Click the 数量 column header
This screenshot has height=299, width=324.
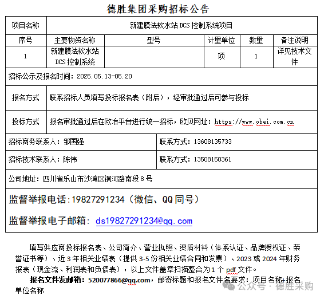point(256,40)
